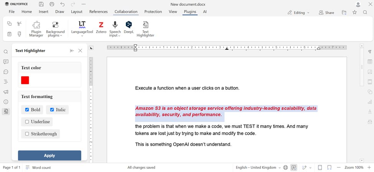Open the three-dots more options menu
Viewport: 374px width, 172px height.
pos(83,4)
